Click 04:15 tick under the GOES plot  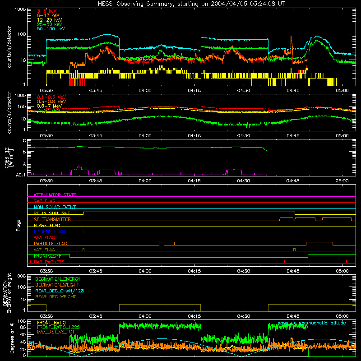(x=194, y=181)
